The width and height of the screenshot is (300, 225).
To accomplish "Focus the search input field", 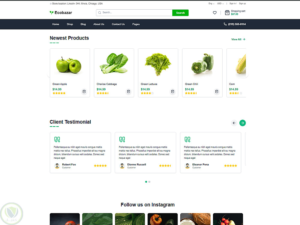I will [x=134, y=13].
